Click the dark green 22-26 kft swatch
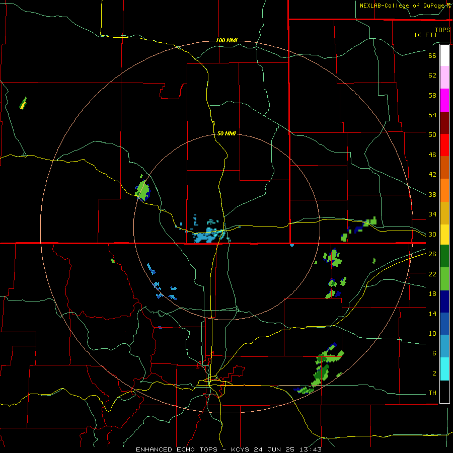The width and height of the screenshot is (453, 453). [444, 256]
